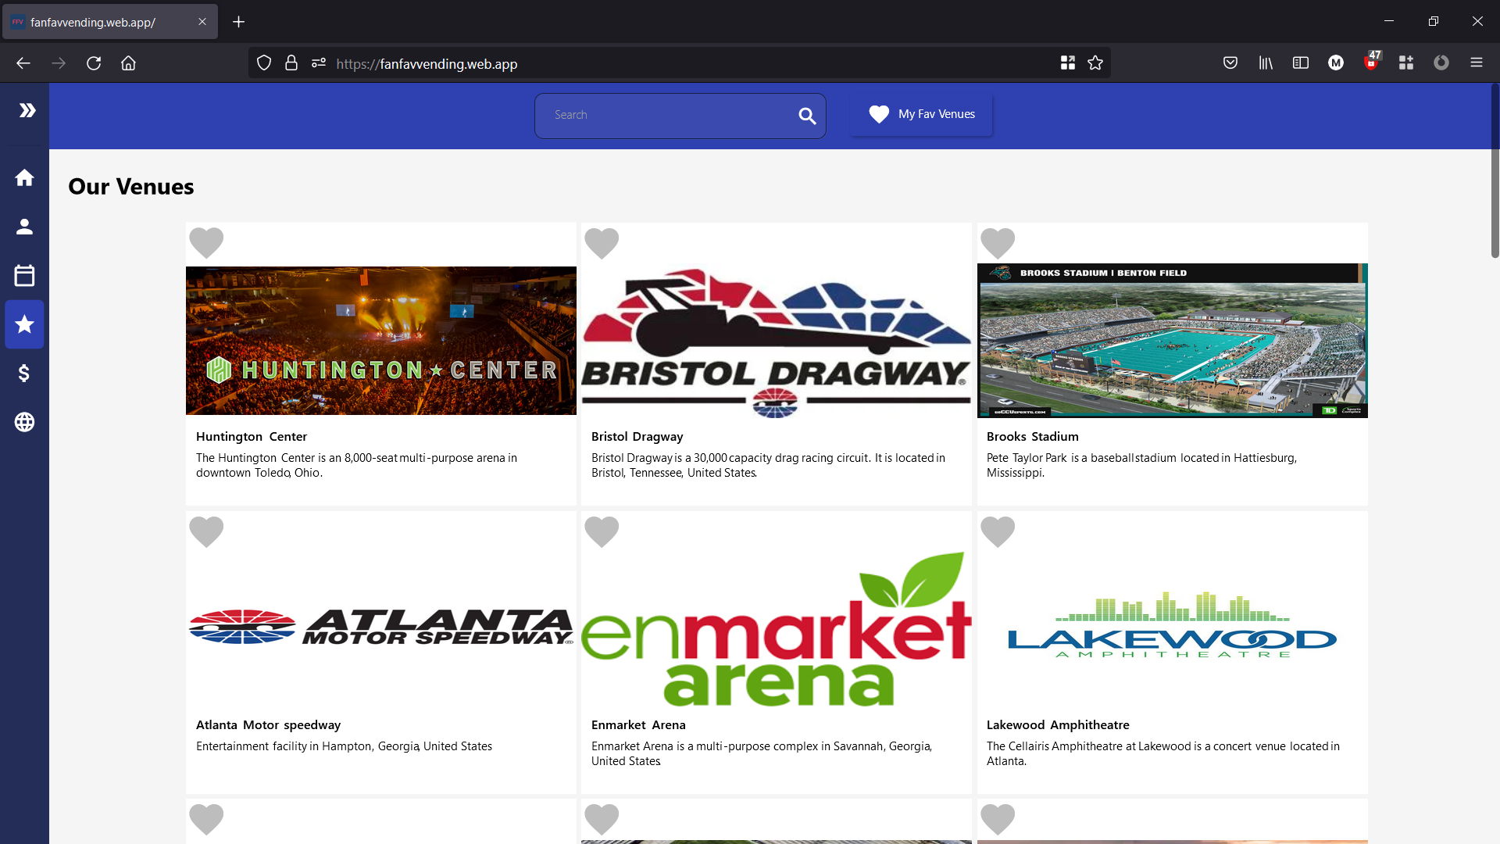Reload the page with refresh icon
Screen dimensions: 1500x844
coord(94,63)
